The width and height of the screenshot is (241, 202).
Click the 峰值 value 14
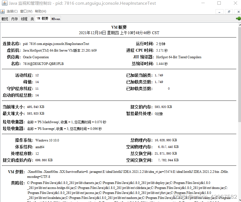point(37,82)
